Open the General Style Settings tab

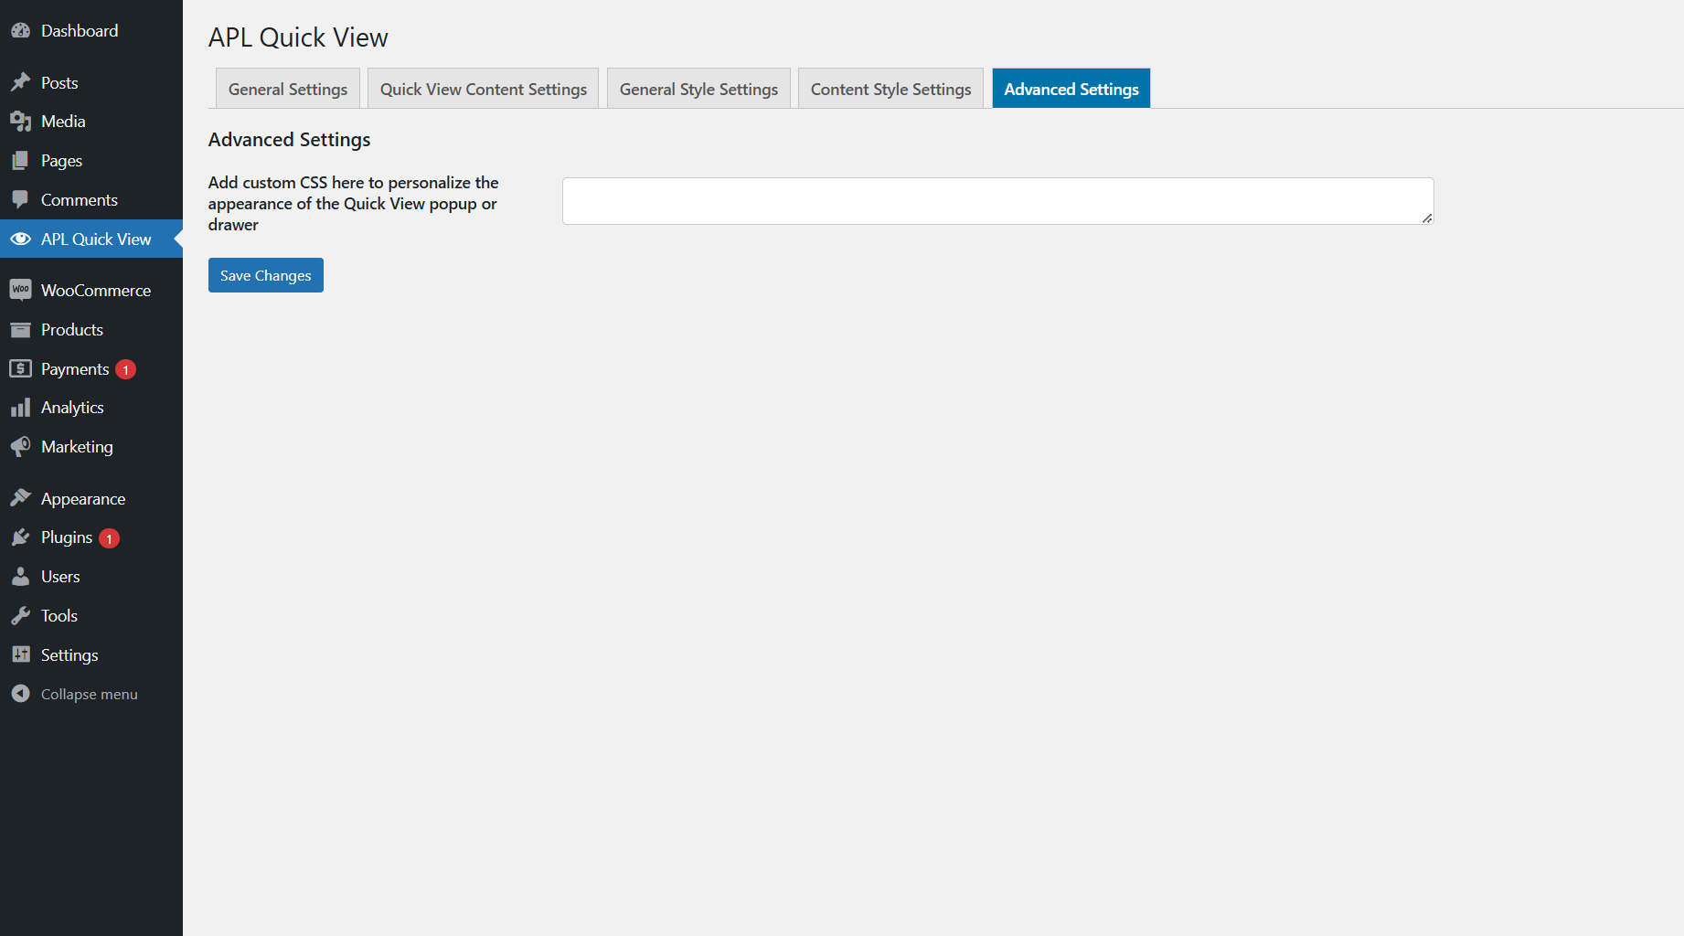coord(698,89)
